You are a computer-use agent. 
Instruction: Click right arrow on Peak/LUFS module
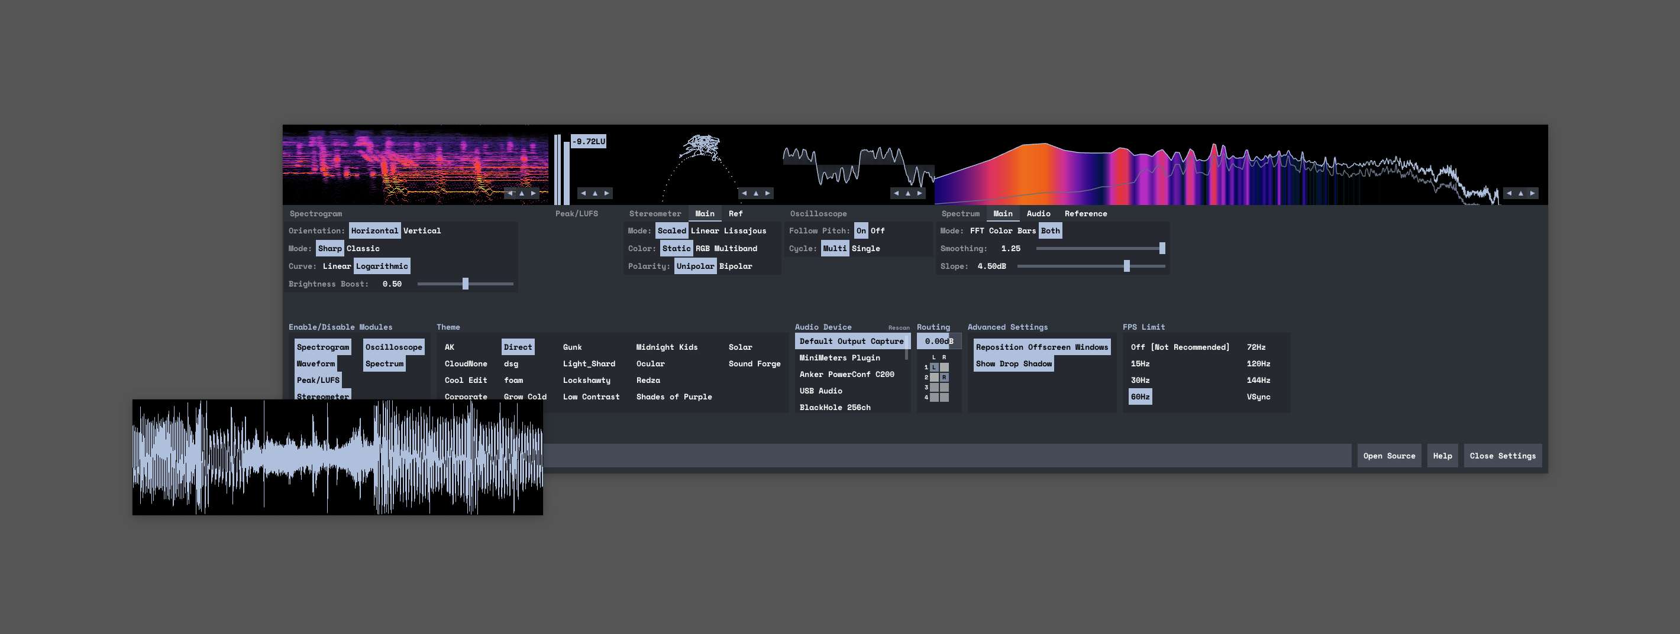606,193
